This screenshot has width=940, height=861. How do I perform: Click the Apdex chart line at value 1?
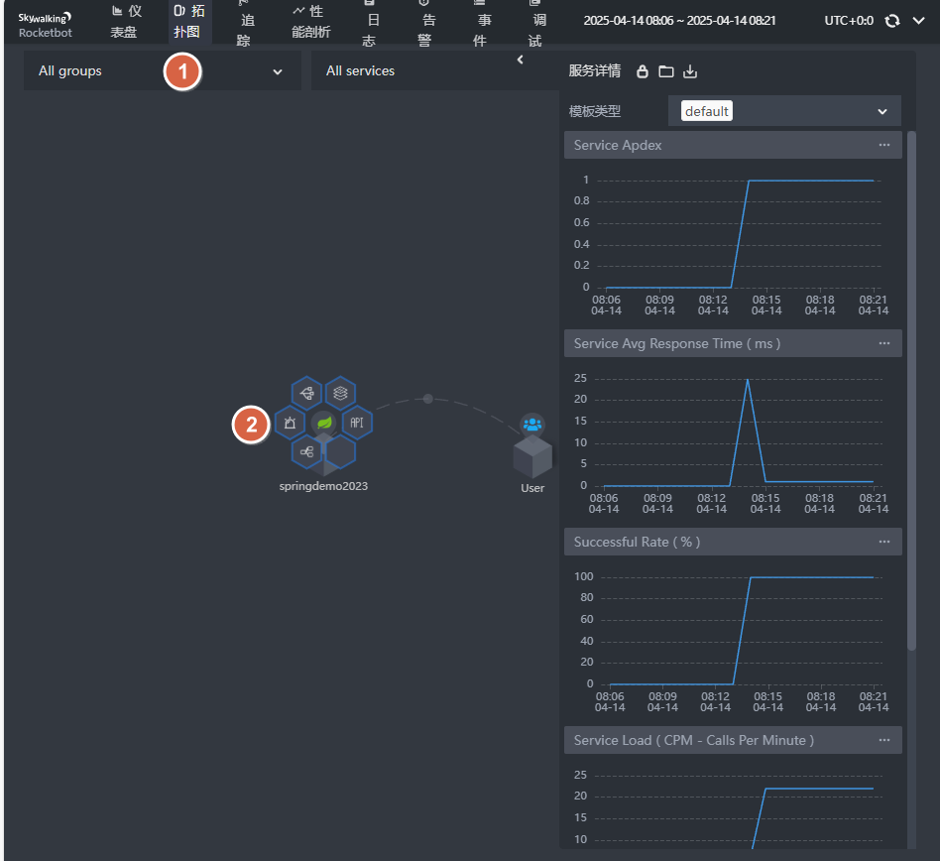(x=810, y=181)
